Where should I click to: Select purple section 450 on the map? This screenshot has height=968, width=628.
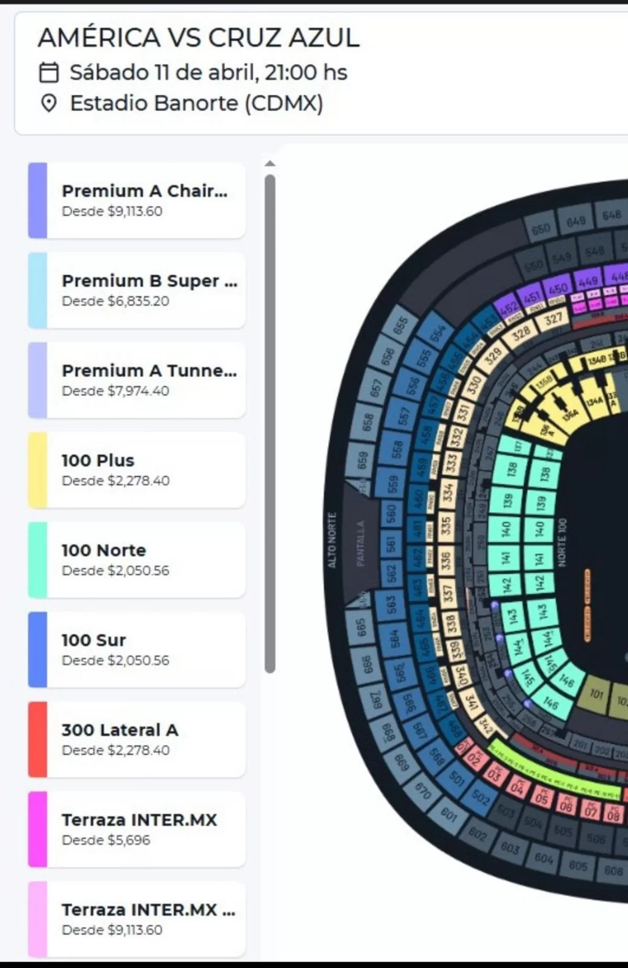coord(558,288)
